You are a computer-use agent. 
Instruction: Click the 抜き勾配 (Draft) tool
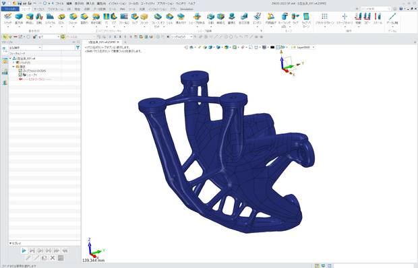96,19
